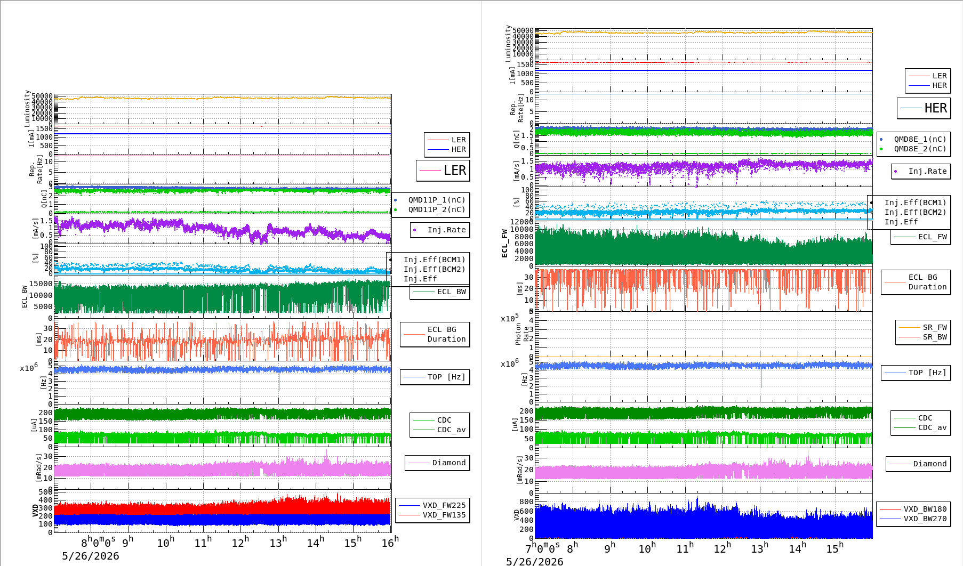Select the VXD_BW180 legend entry
Image resolution: width=963 pixels, height=566 pixels.
click(x=925, y=509)
